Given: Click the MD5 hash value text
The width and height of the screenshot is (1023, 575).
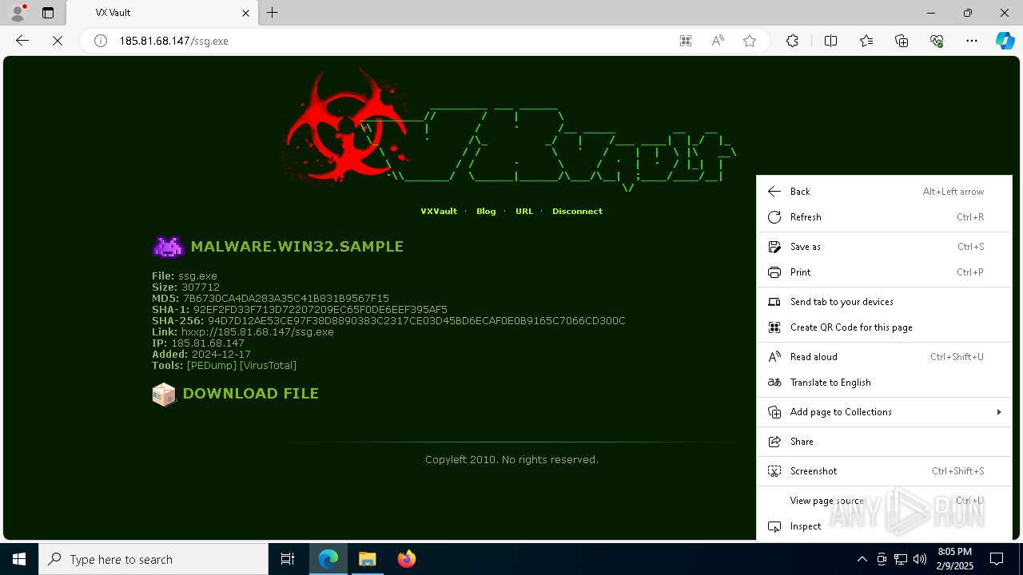Looking at the screenshot, I should click(286, 299).
